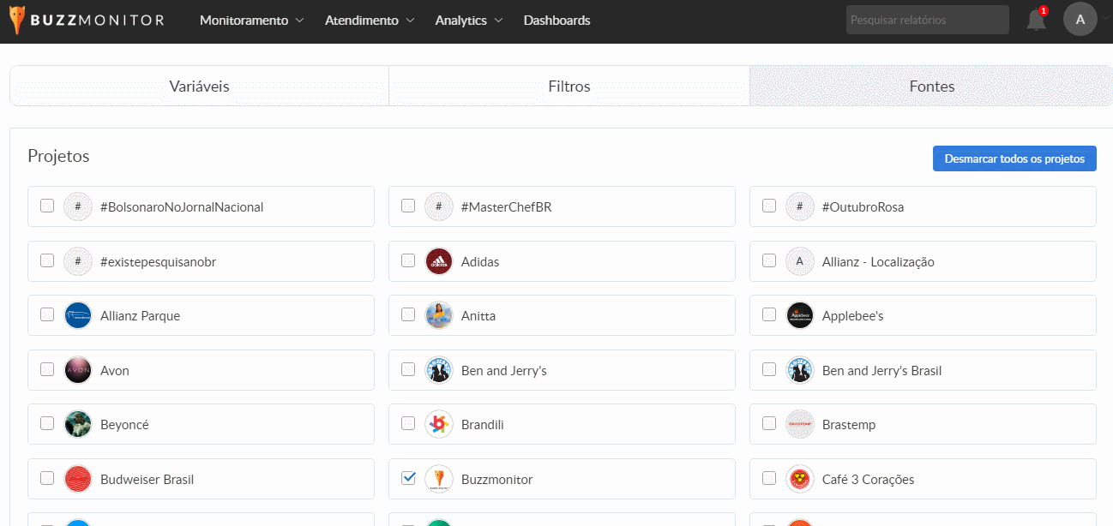Switch to the Variáveis tab

199,87
